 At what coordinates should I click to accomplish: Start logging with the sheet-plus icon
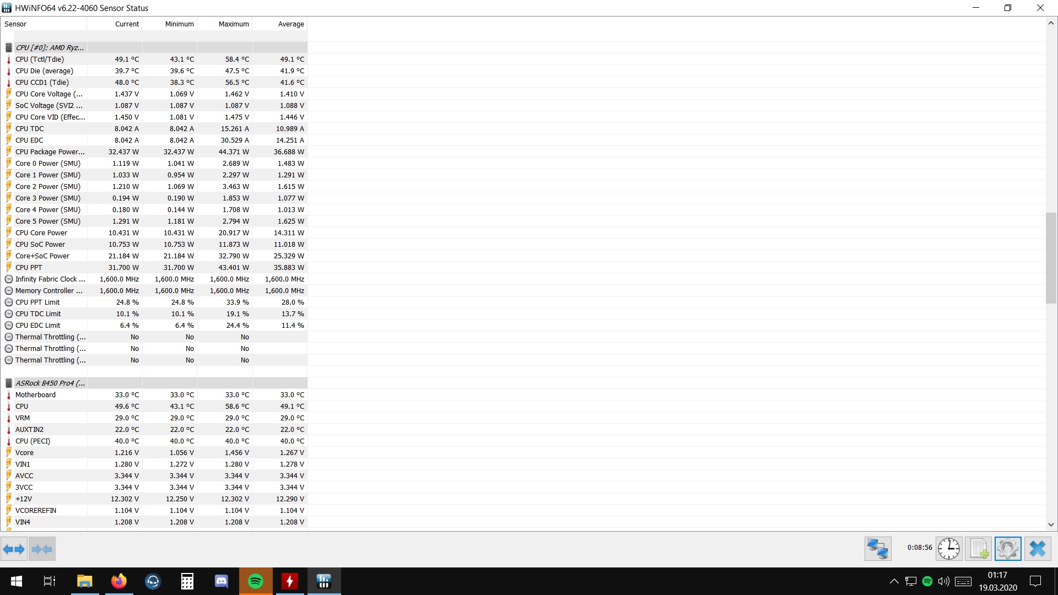click(979, 549)
